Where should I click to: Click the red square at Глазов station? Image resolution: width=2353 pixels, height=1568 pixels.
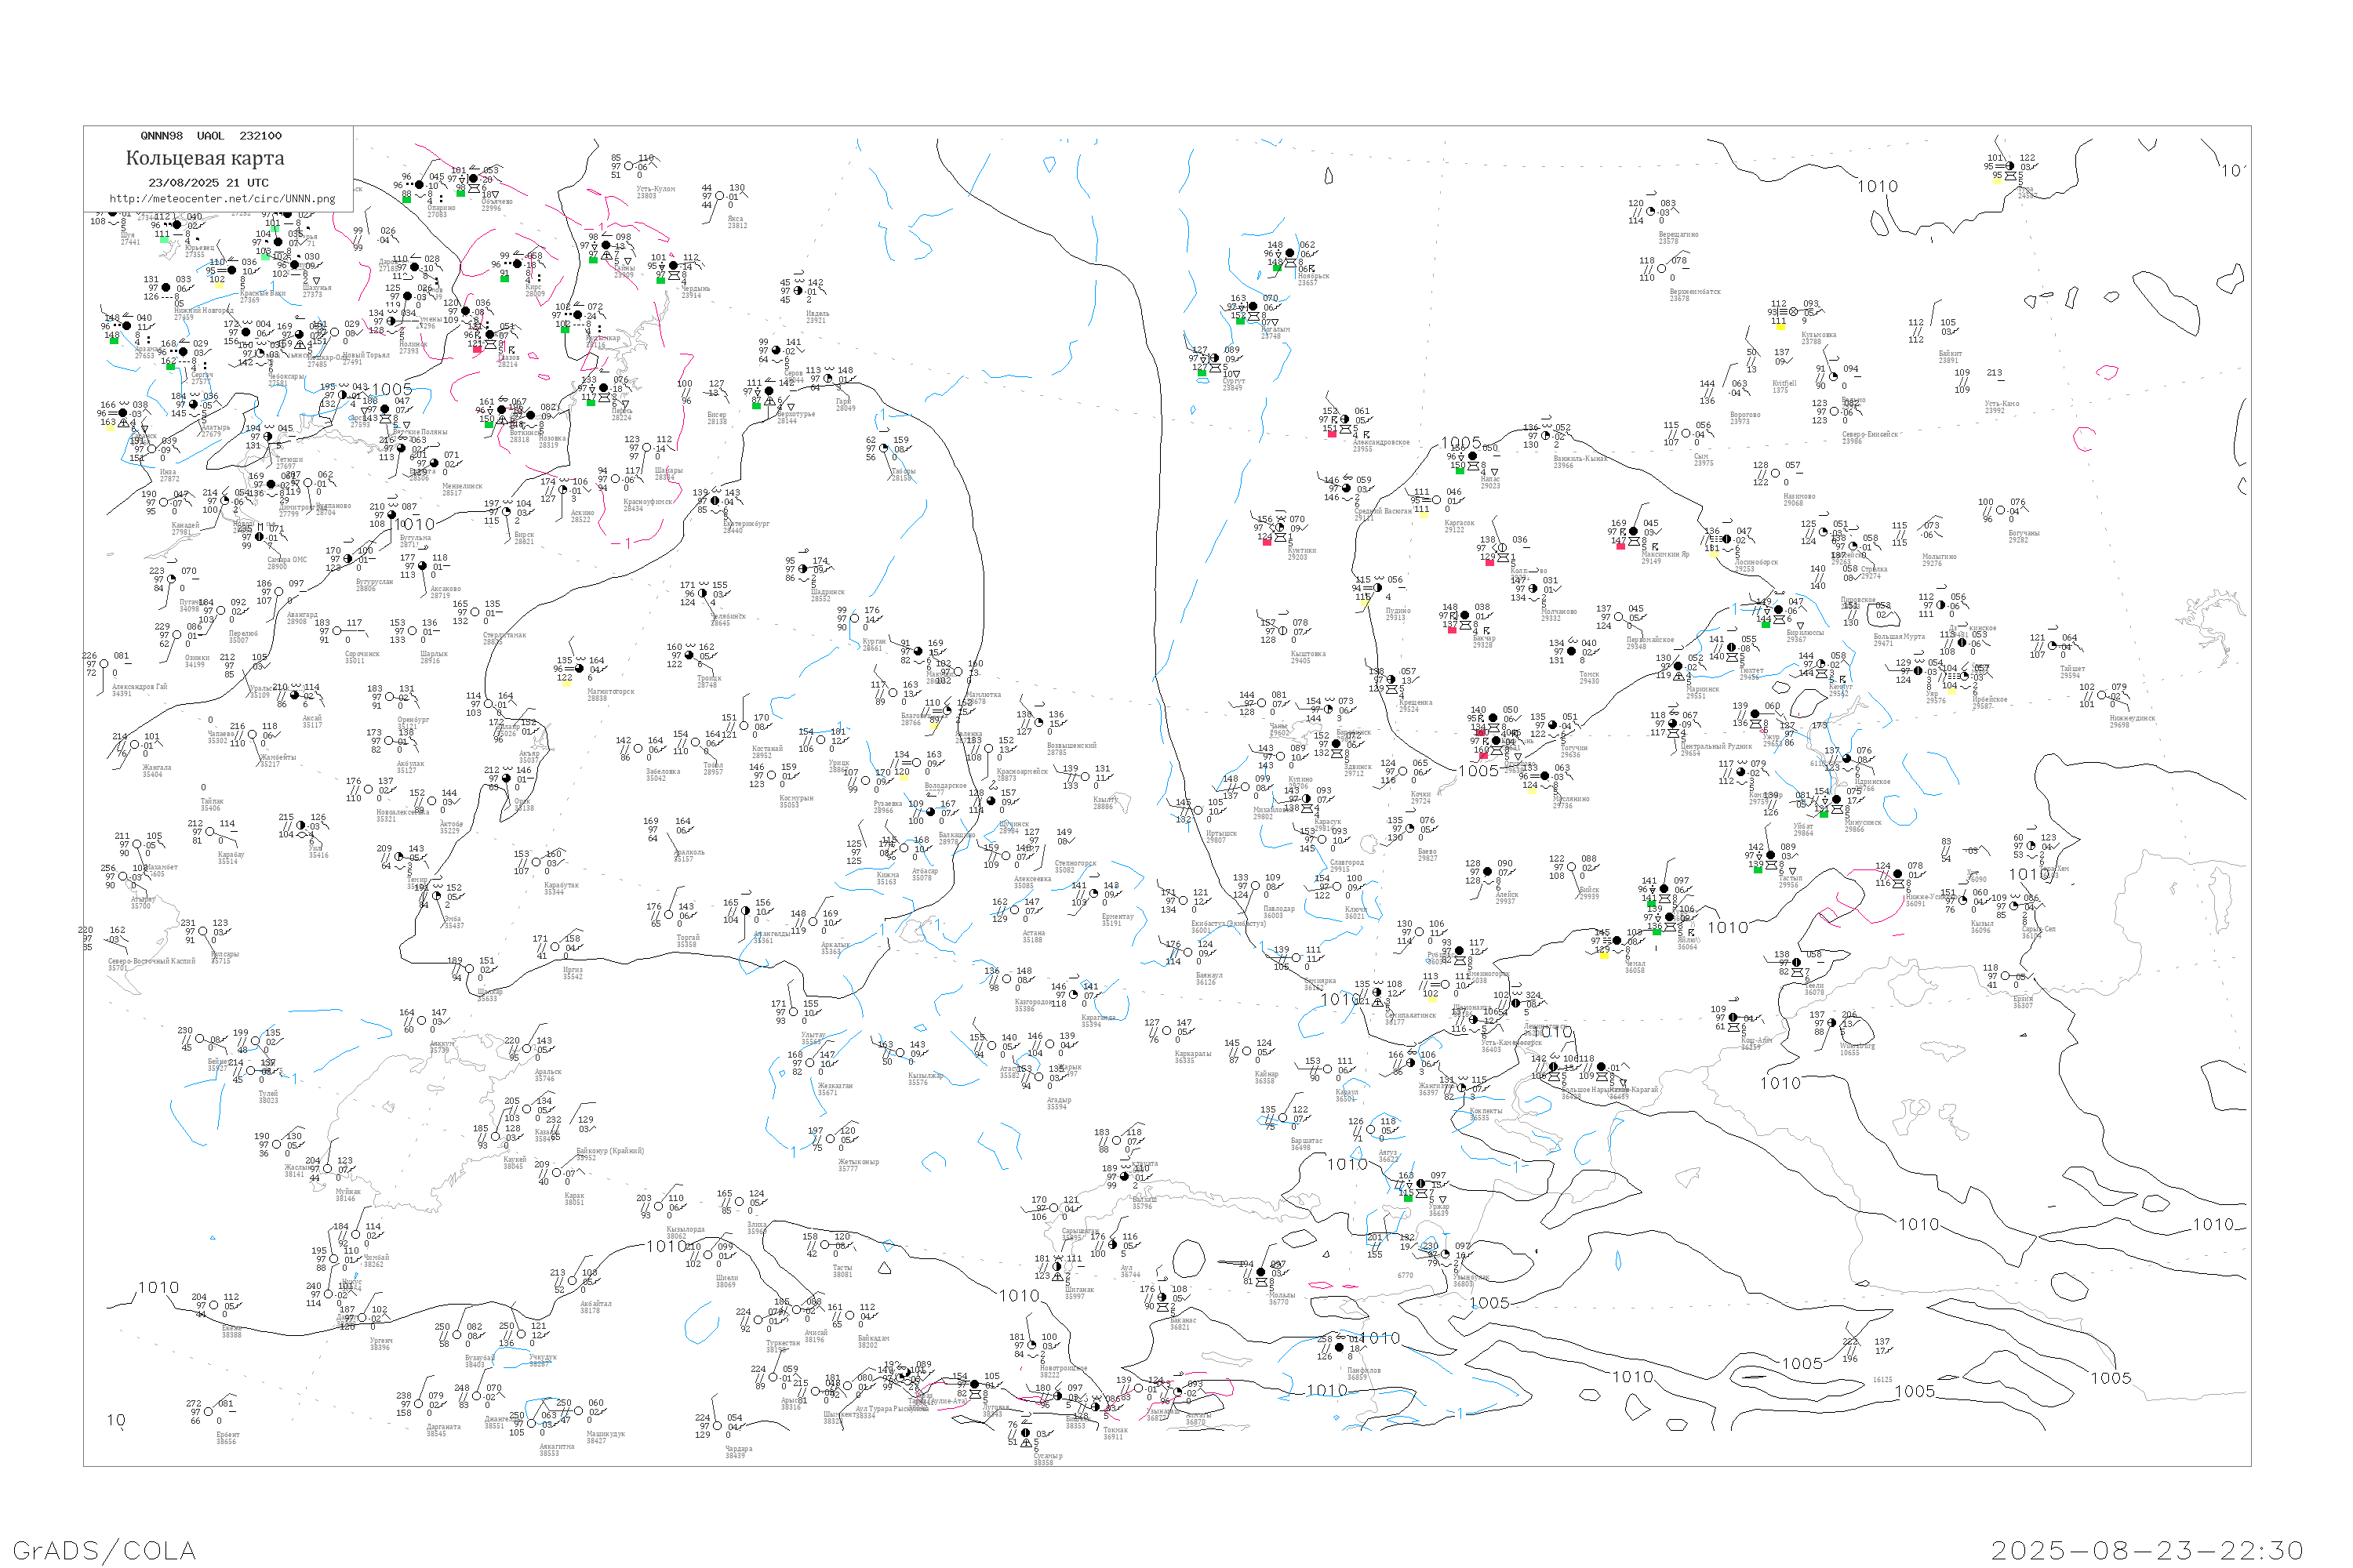(x=477, y=350)
